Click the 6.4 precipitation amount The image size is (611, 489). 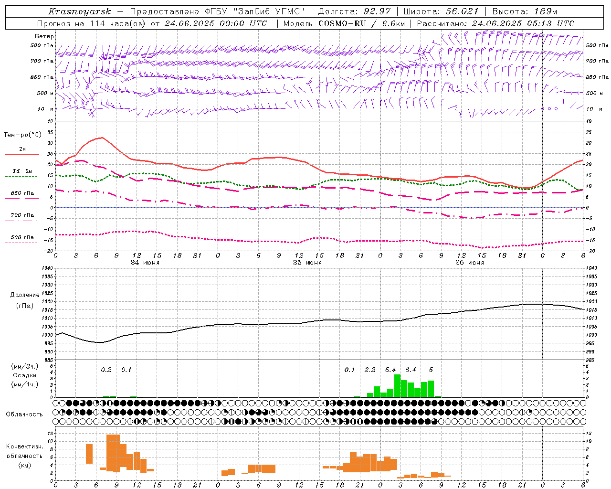(411, 370)
